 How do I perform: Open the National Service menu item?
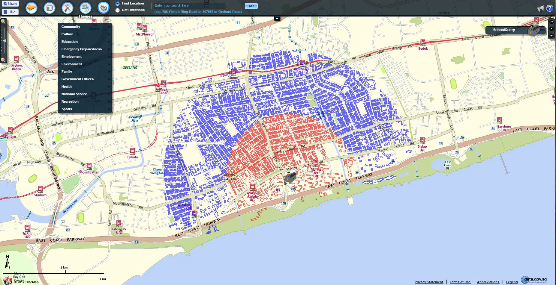point(85,94)
